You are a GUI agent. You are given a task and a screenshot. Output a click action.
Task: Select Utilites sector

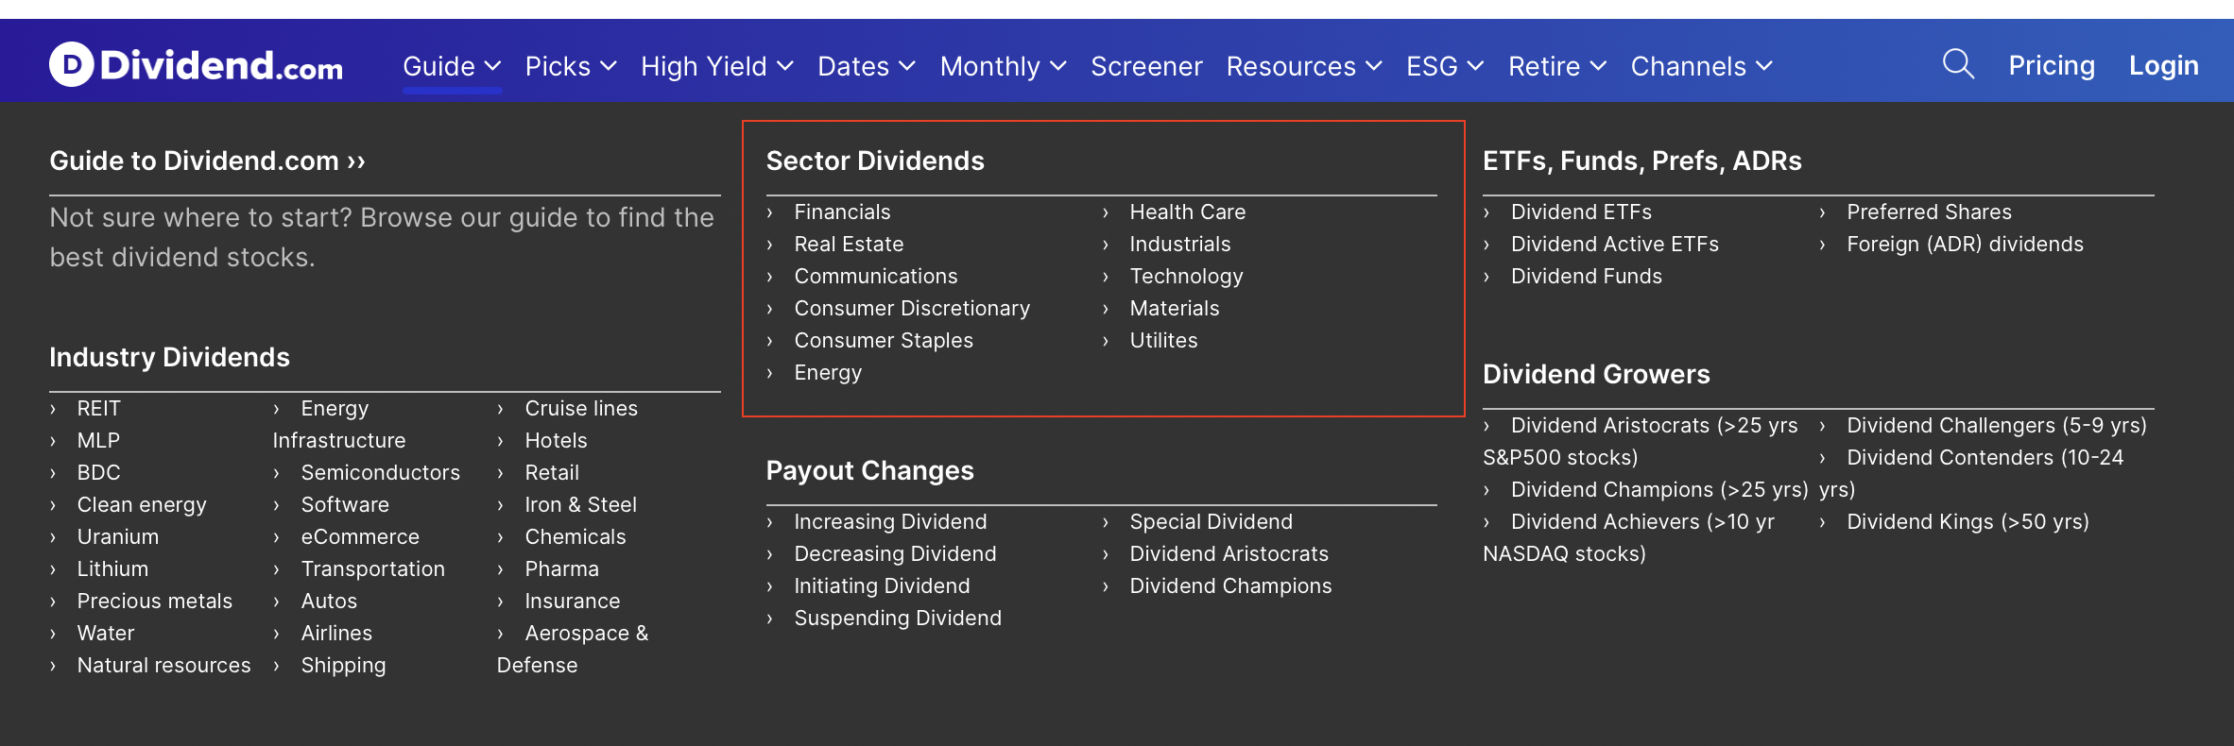1163,340
